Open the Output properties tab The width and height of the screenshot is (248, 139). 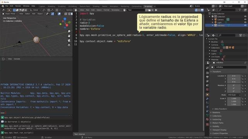(207, 77)
